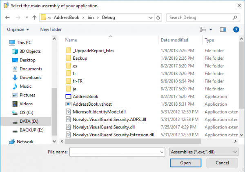Select Microsoft.IdentityModel.dll file icon
Viewport: 245px width, 172px height.
(68, 112)
